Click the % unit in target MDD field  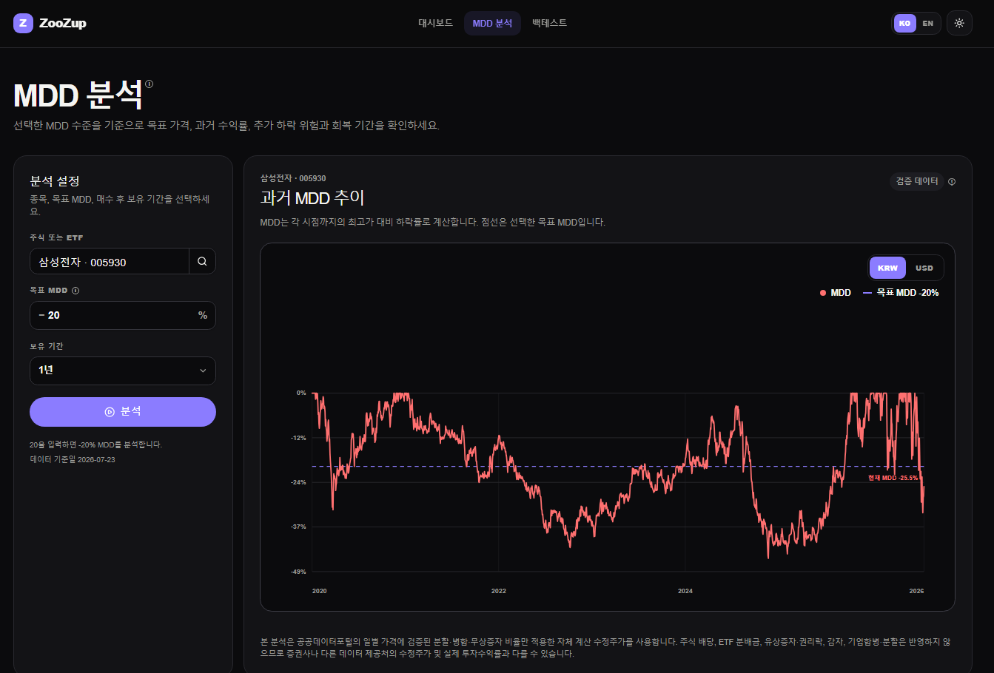pyautogui.click(x=203, y=315)
